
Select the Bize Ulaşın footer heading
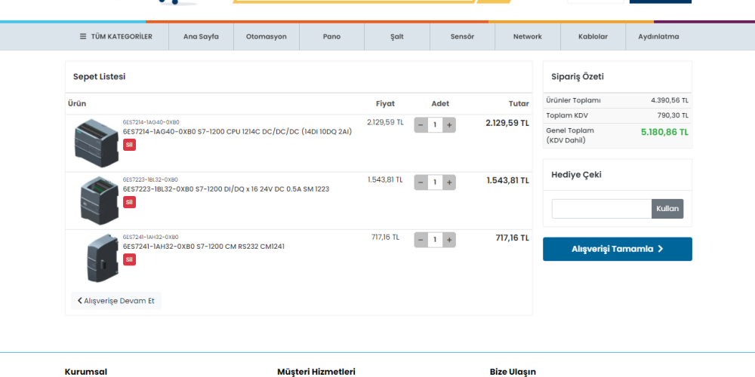pyautogui.click(x=513, y=372)
